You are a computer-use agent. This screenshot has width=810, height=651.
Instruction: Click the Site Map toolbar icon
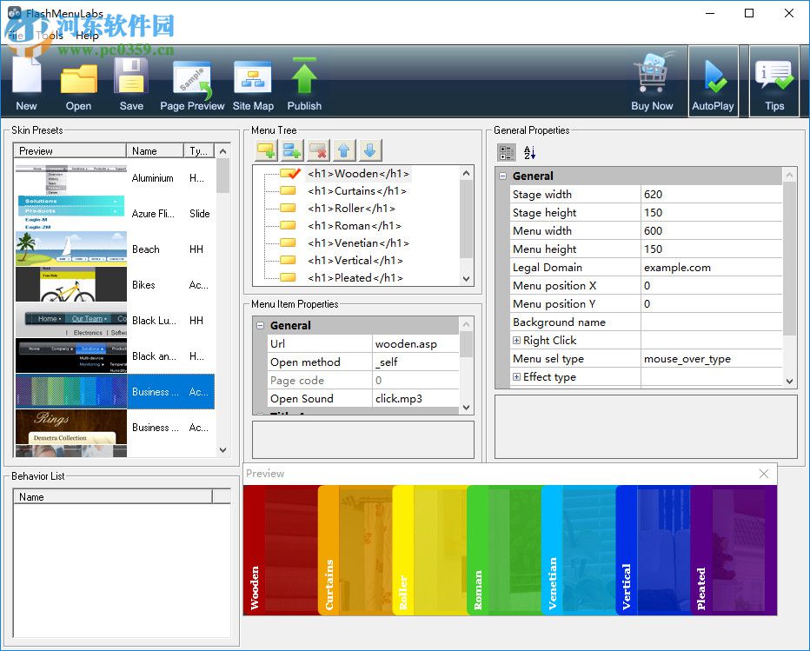point(253,78)
